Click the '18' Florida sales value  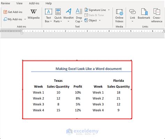[118, 92]
